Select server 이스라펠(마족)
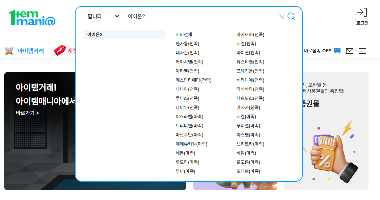The image size is (380, 200). 189,117
